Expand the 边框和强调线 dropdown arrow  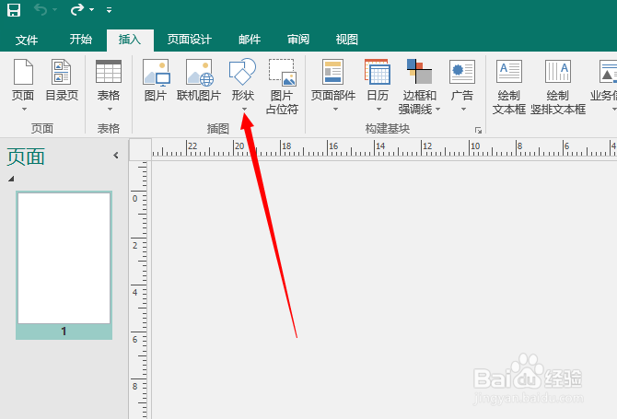click(x=437, y=109)
